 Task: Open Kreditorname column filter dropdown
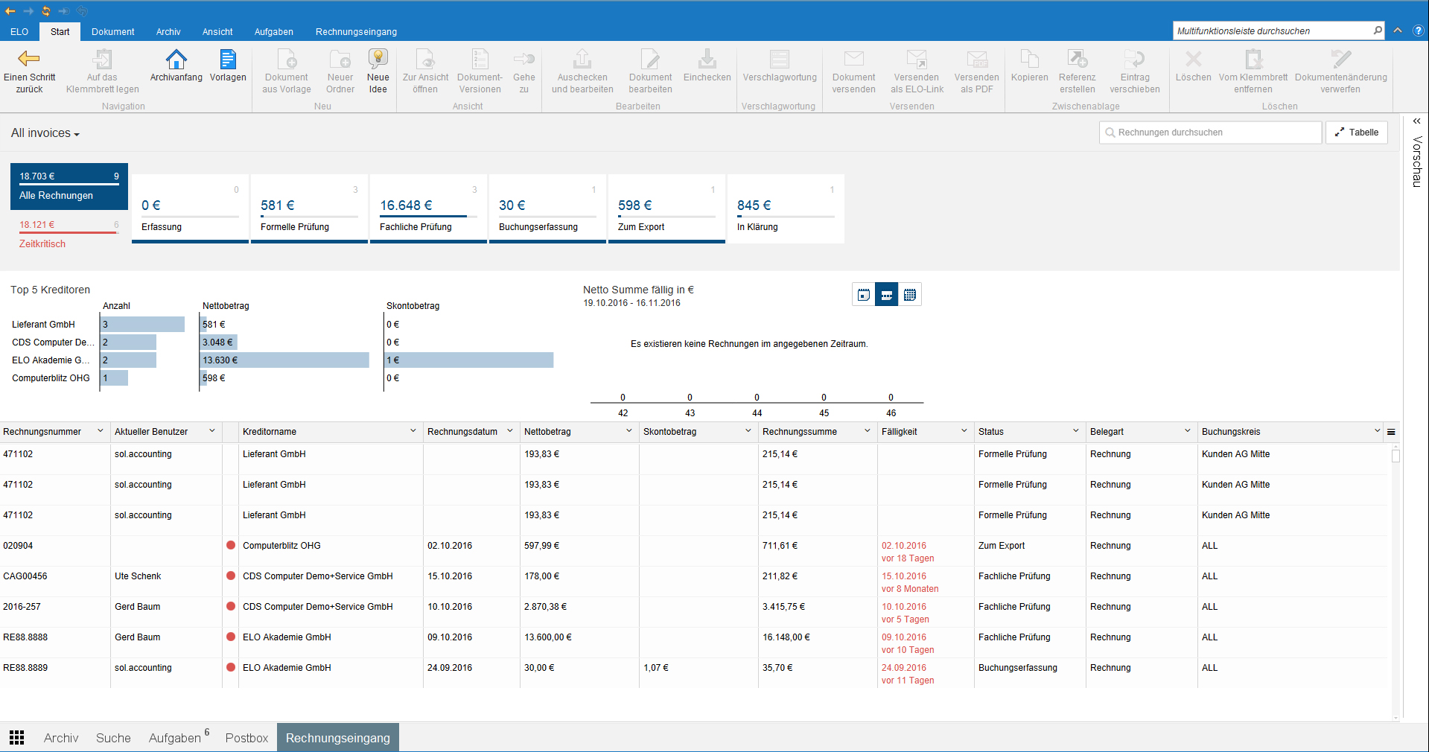point(413,431)
